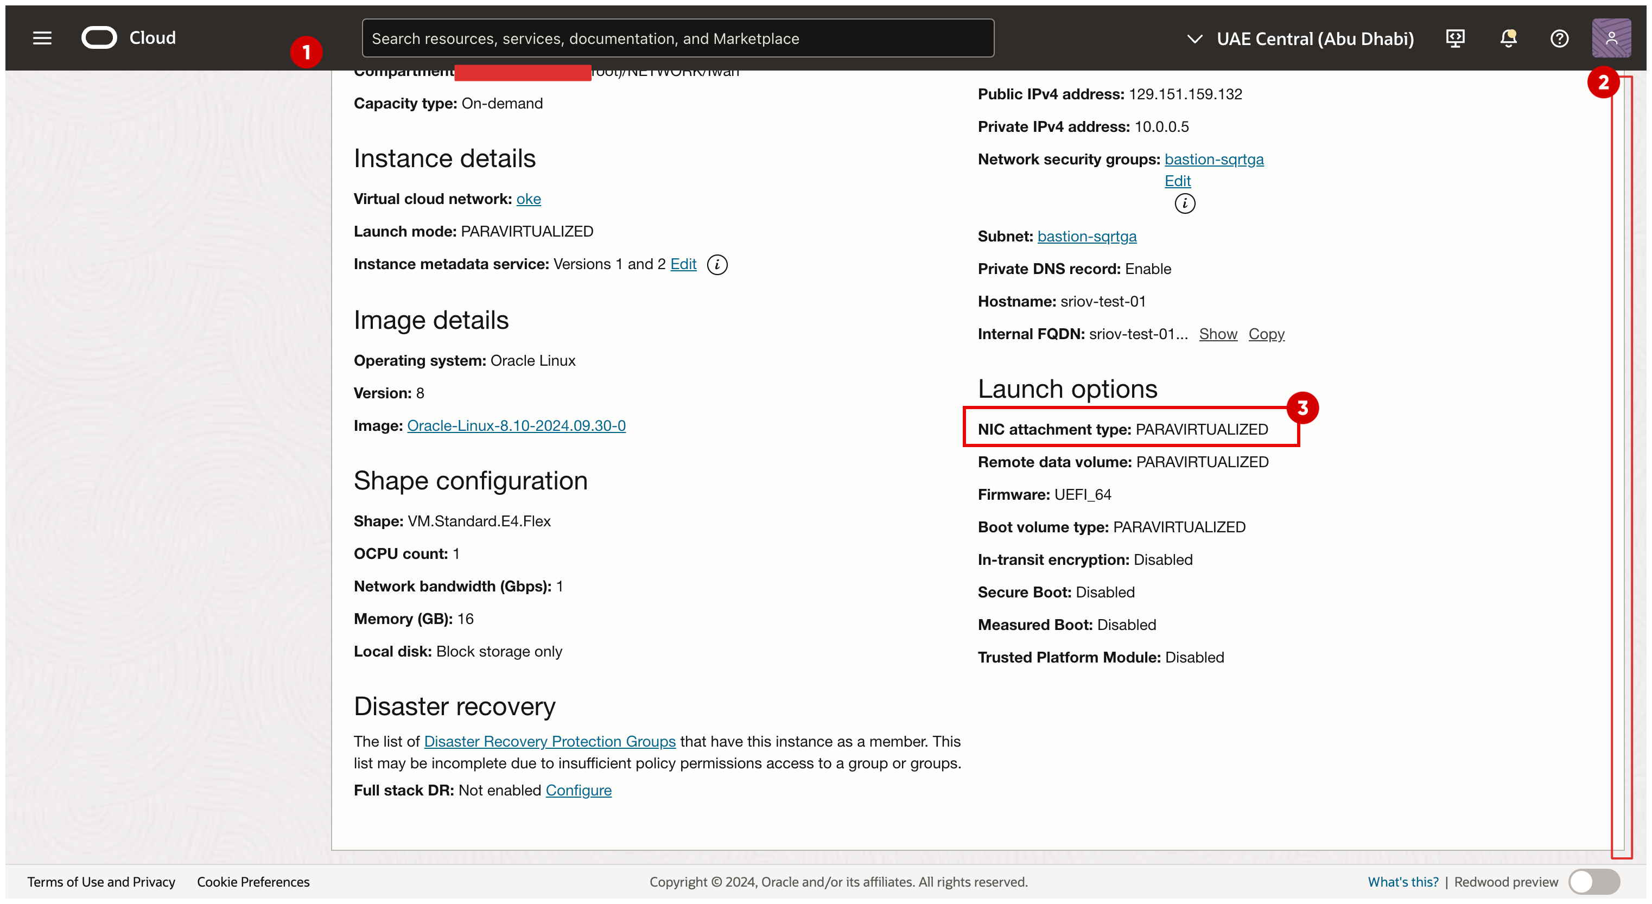Viewport: 1652px width, 904px height.
Task: Open the hamburger navigation menu
Action: tap(42, 39)
